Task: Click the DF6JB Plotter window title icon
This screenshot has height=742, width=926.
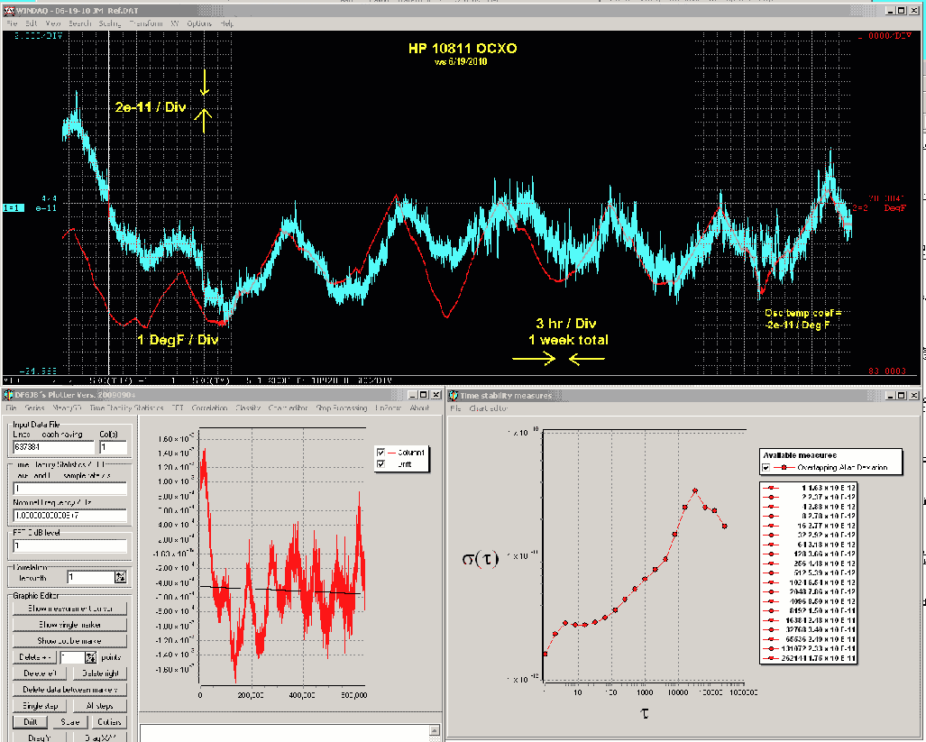Action: point(8,395)
